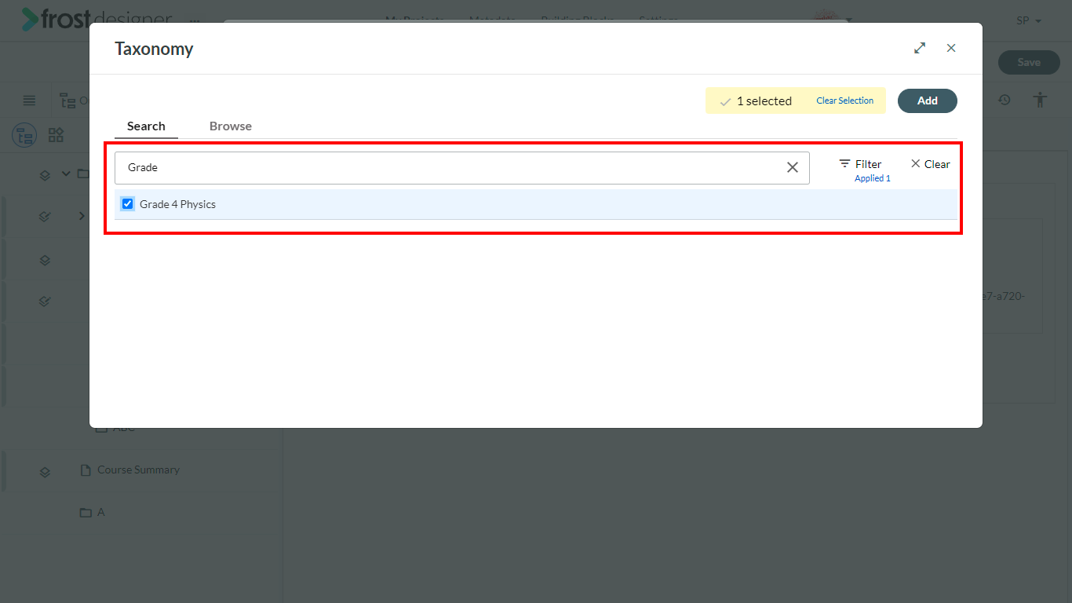Viewport: 1072px width, 603px height.
Task: Select folder A in the tree
Action: pos(100,512)
